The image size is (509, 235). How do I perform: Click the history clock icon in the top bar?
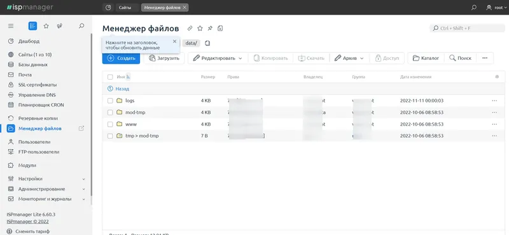click(108, 8)
